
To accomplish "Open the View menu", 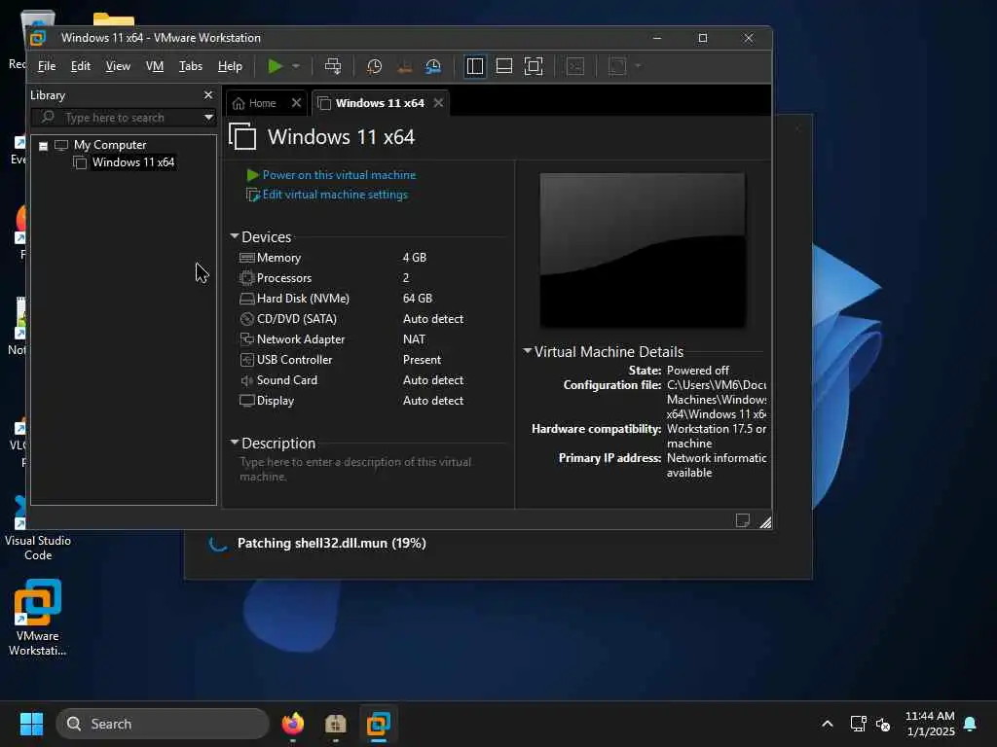I will 118,66.
